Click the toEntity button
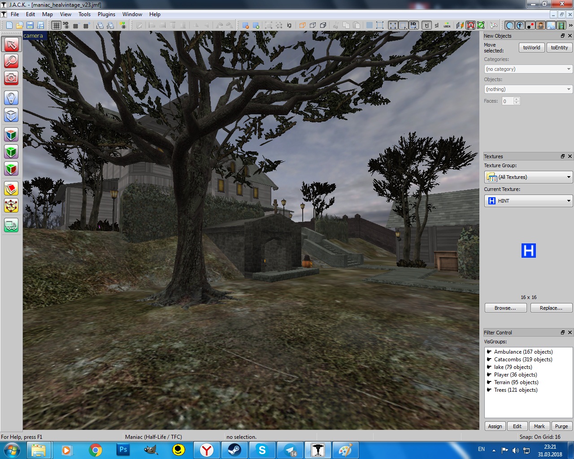 (x=559, y=48)
